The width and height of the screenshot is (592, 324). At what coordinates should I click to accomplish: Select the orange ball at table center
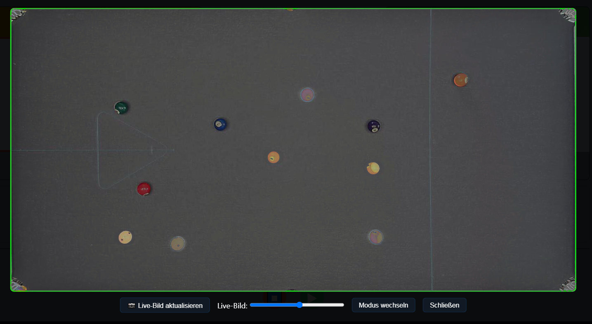tap(274, 157)
